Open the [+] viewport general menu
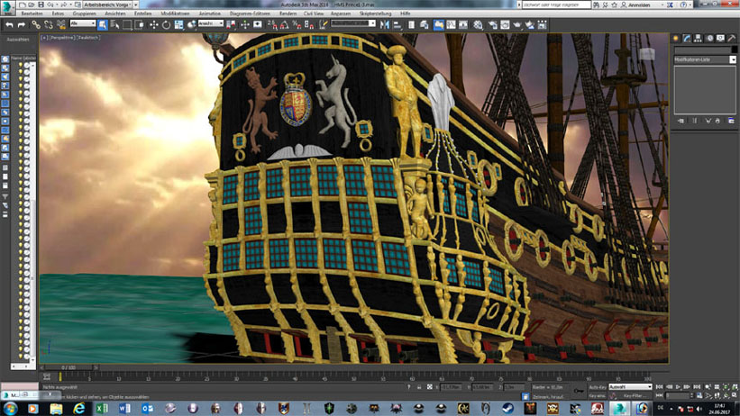740x416 pixels. 44,37
